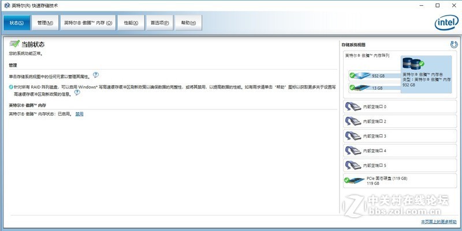462x231 pixels.
Task: Open 本页面上的更多帮助 link
Action: pos(439,222)
